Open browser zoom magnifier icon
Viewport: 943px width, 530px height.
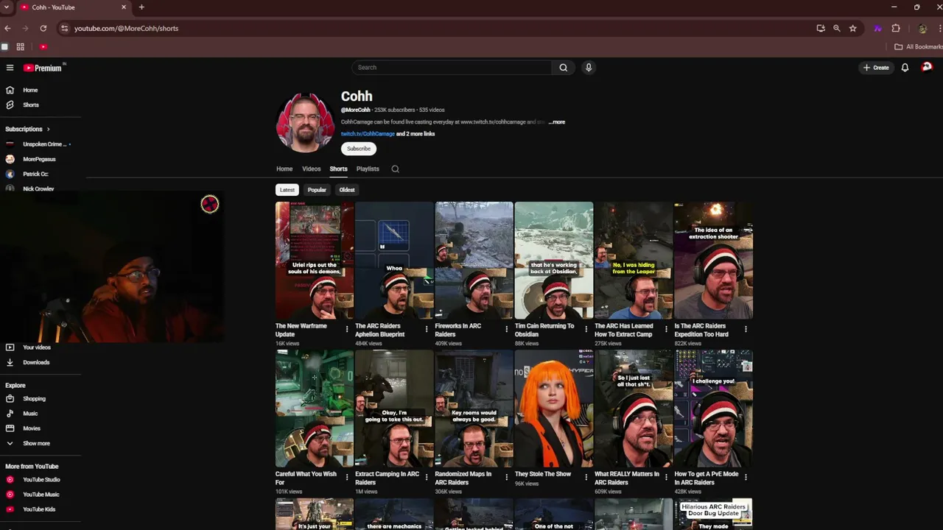pos(836,28)
